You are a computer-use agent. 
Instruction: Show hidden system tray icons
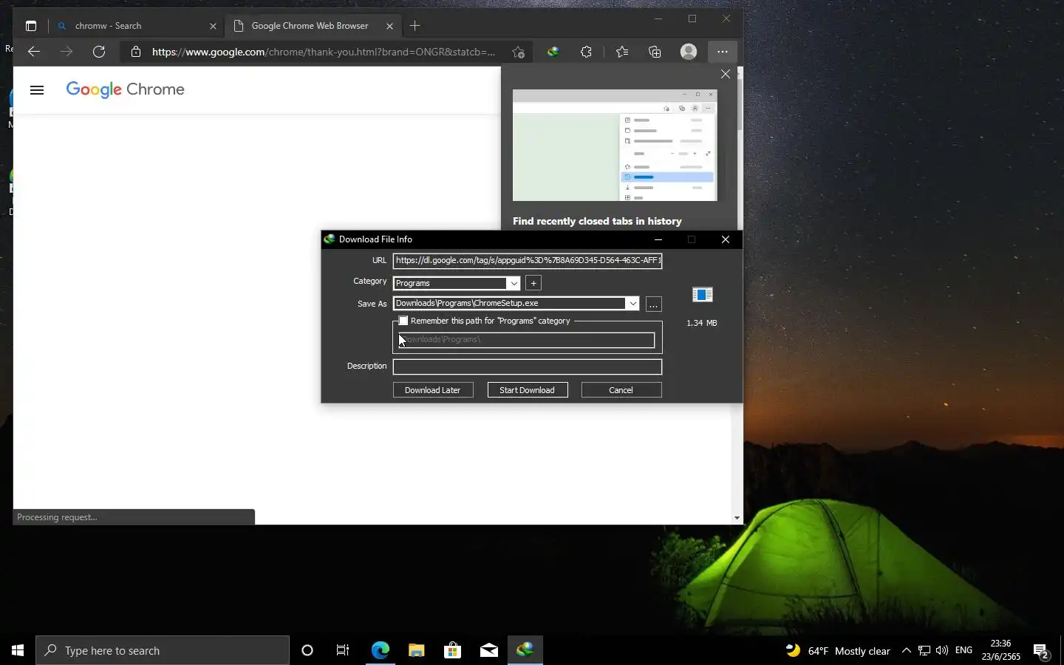pyautogui.click(x=907, y=651)
